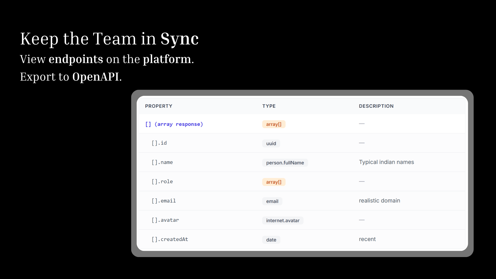Select the uuid type badge for [].id
Image resolution: width=496 pixels, height=279 pixels.
point(271,143)
